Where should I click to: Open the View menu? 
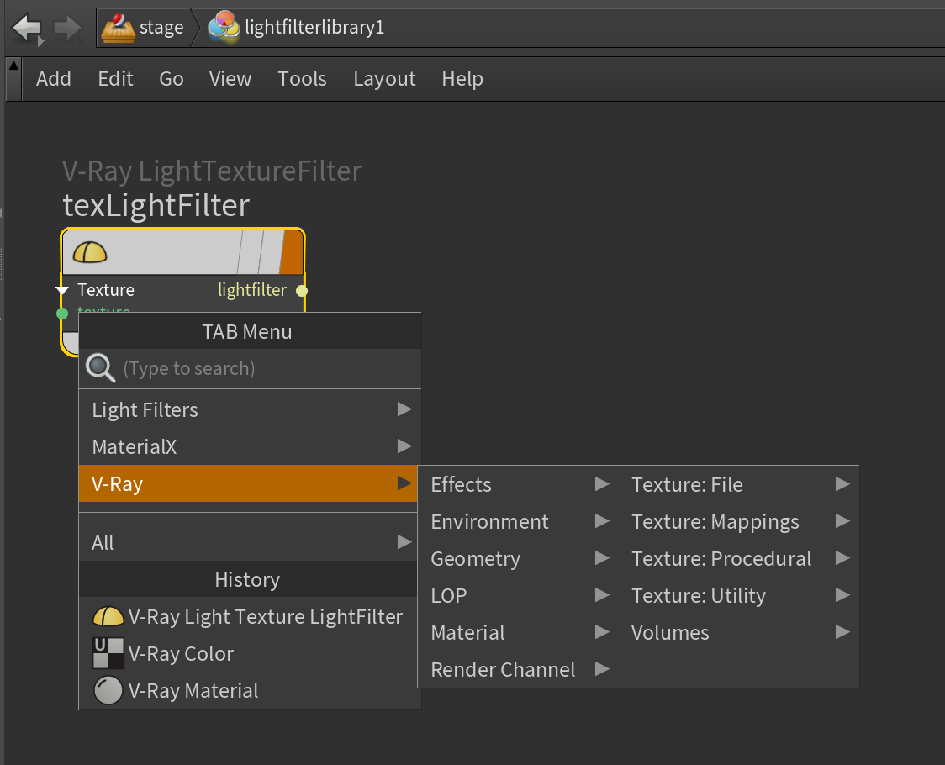(230, 79)
